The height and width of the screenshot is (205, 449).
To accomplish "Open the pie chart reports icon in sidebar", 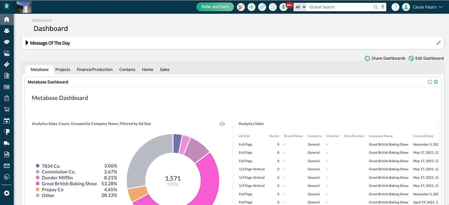I will coord(7,177).
